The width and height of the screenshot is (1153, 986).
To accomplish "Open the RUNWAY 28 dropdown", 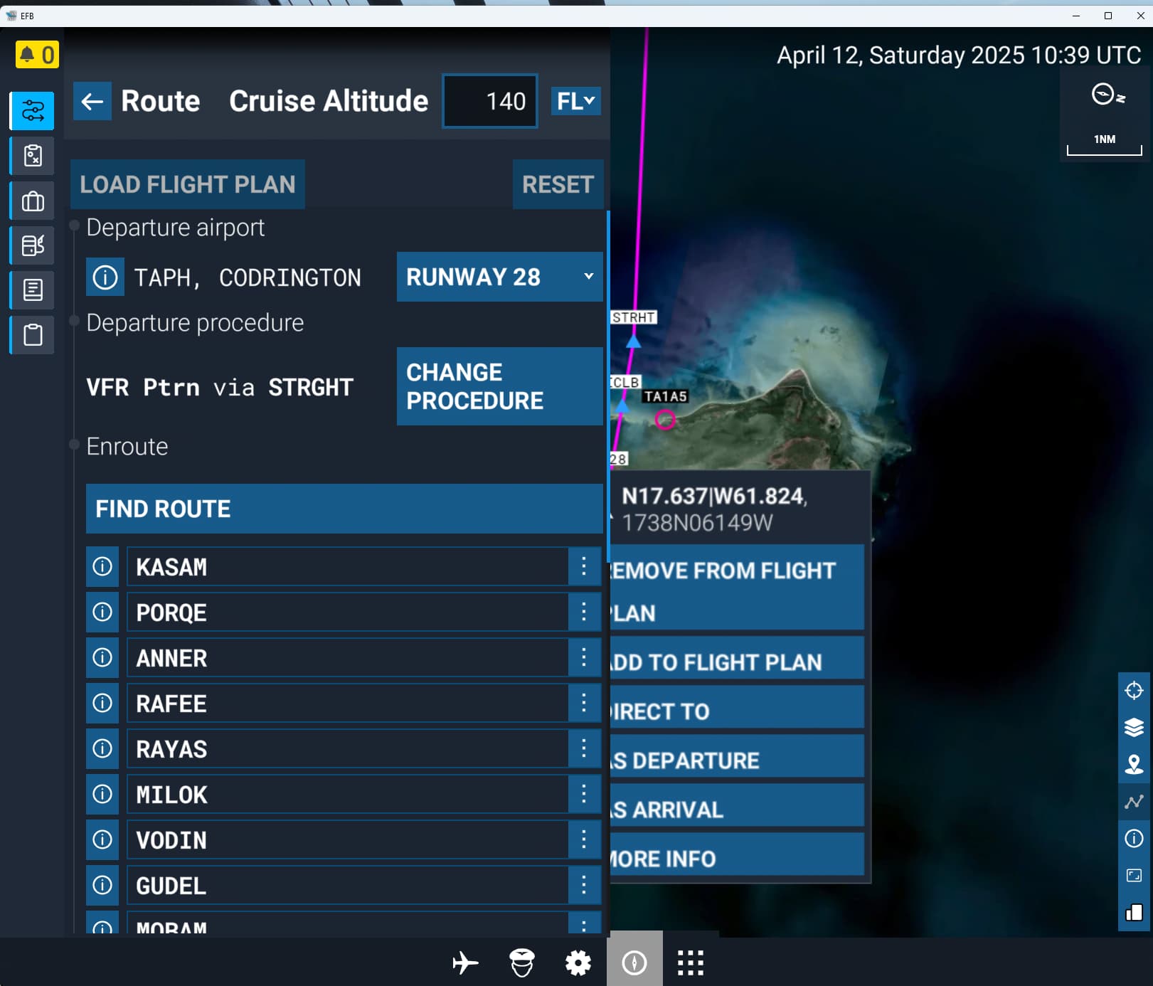I will pos(499,277).
